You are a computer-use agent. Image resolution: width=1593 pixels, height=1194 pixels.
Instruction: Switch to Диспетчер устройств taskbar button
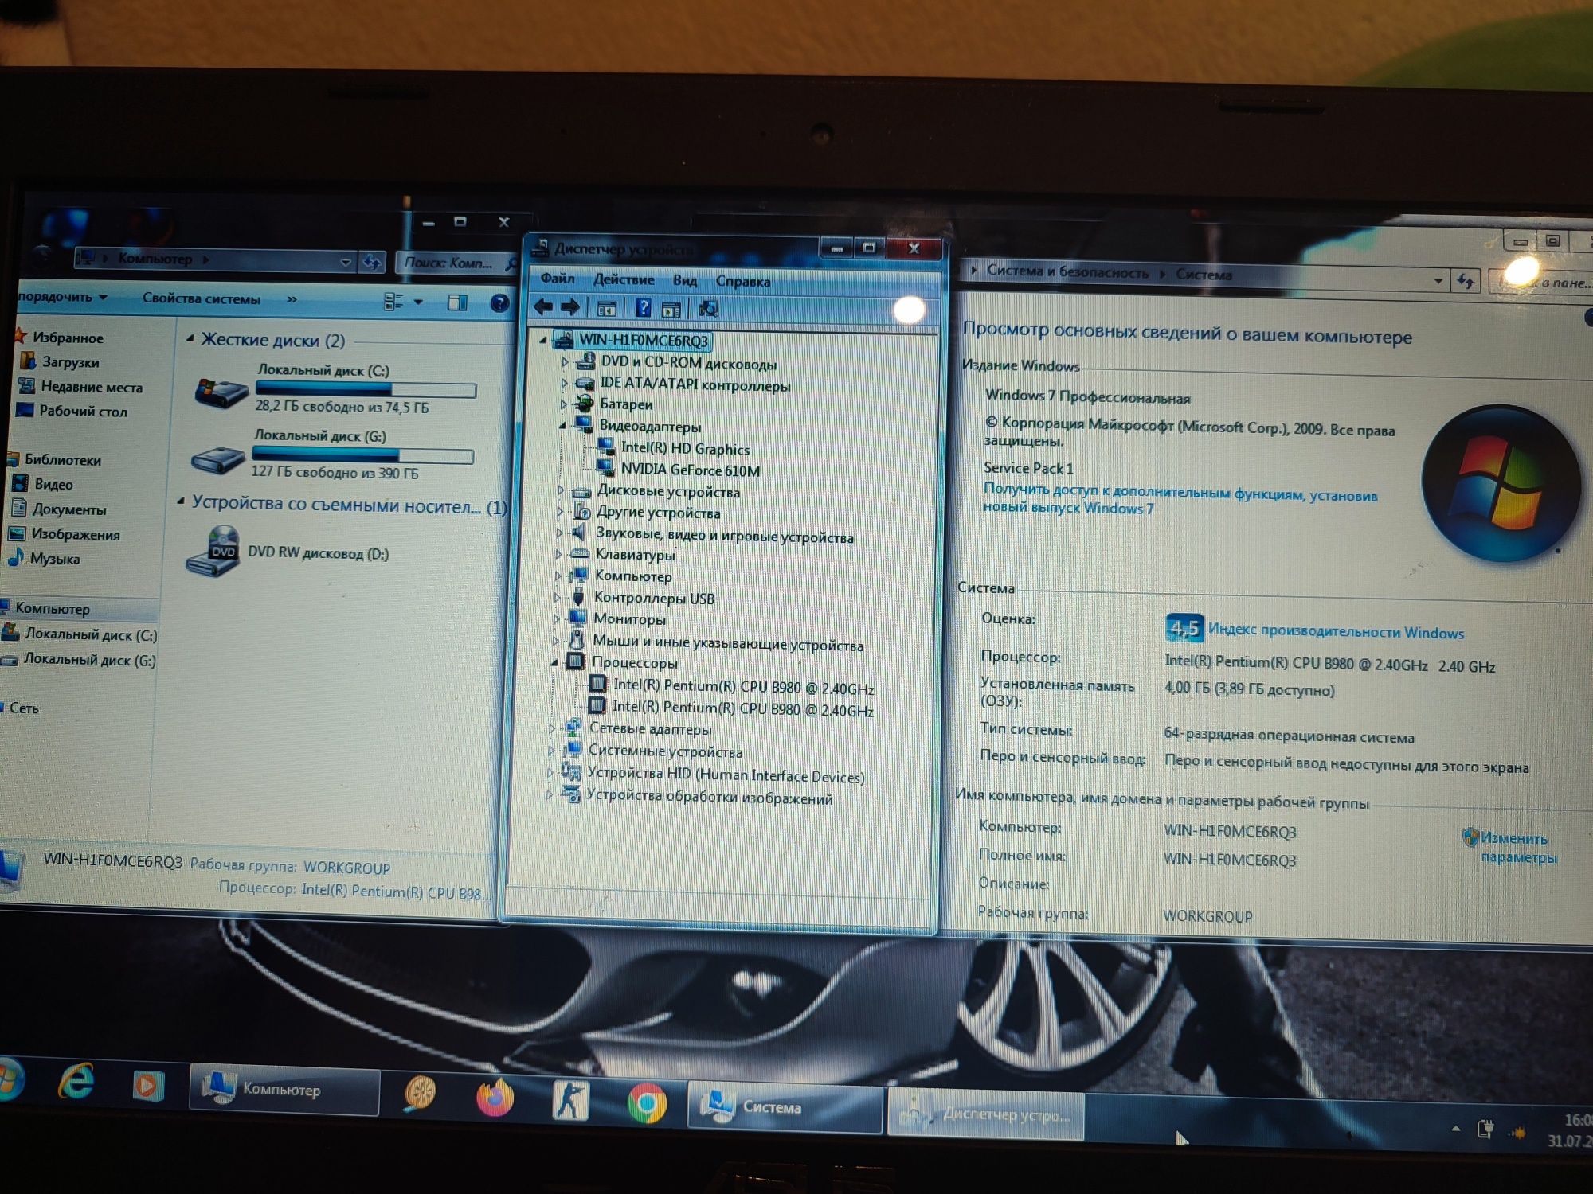pyautogui.click(x=985, y=1114)
